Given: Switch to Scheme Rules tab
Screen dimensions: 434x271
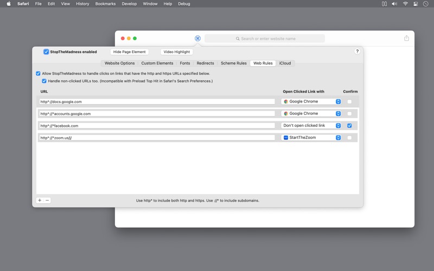Looking at the screenshot, I should 234,63.
